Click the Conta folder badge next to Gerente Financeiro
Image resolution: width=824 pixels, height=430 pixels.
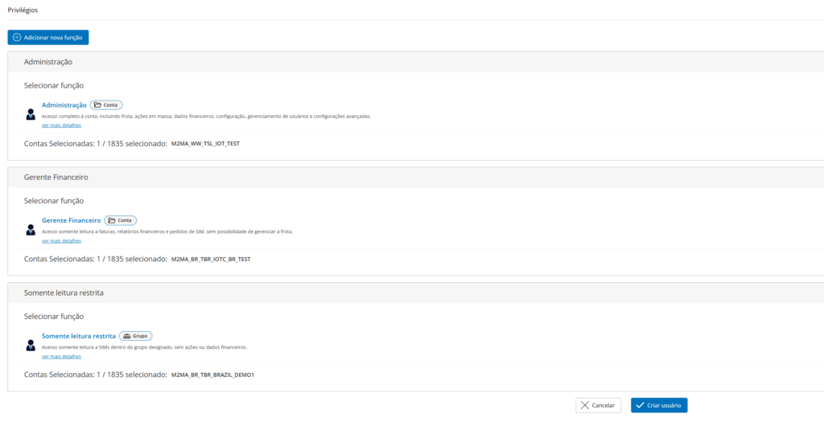121,220
